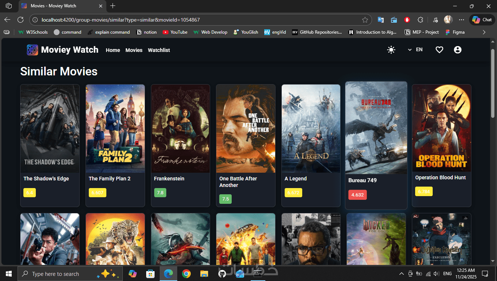Open a new browser tab
This screenshot has width=497, height=281.
[x=113, y=6]
